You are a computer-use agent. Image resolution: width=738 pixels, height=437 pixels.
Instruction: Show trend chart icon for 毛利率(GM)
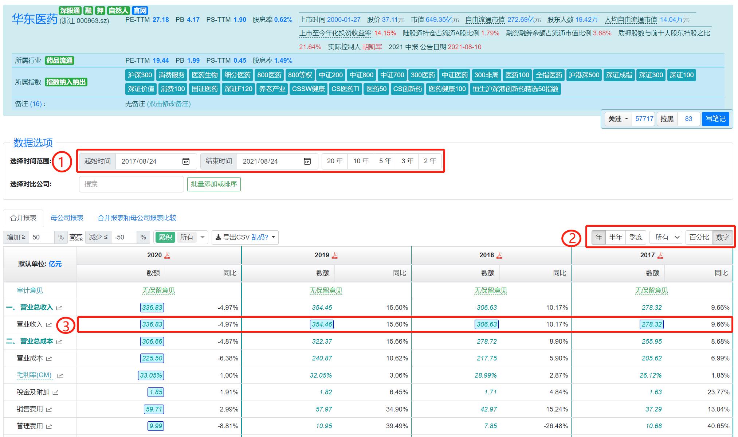pos(60,376)
